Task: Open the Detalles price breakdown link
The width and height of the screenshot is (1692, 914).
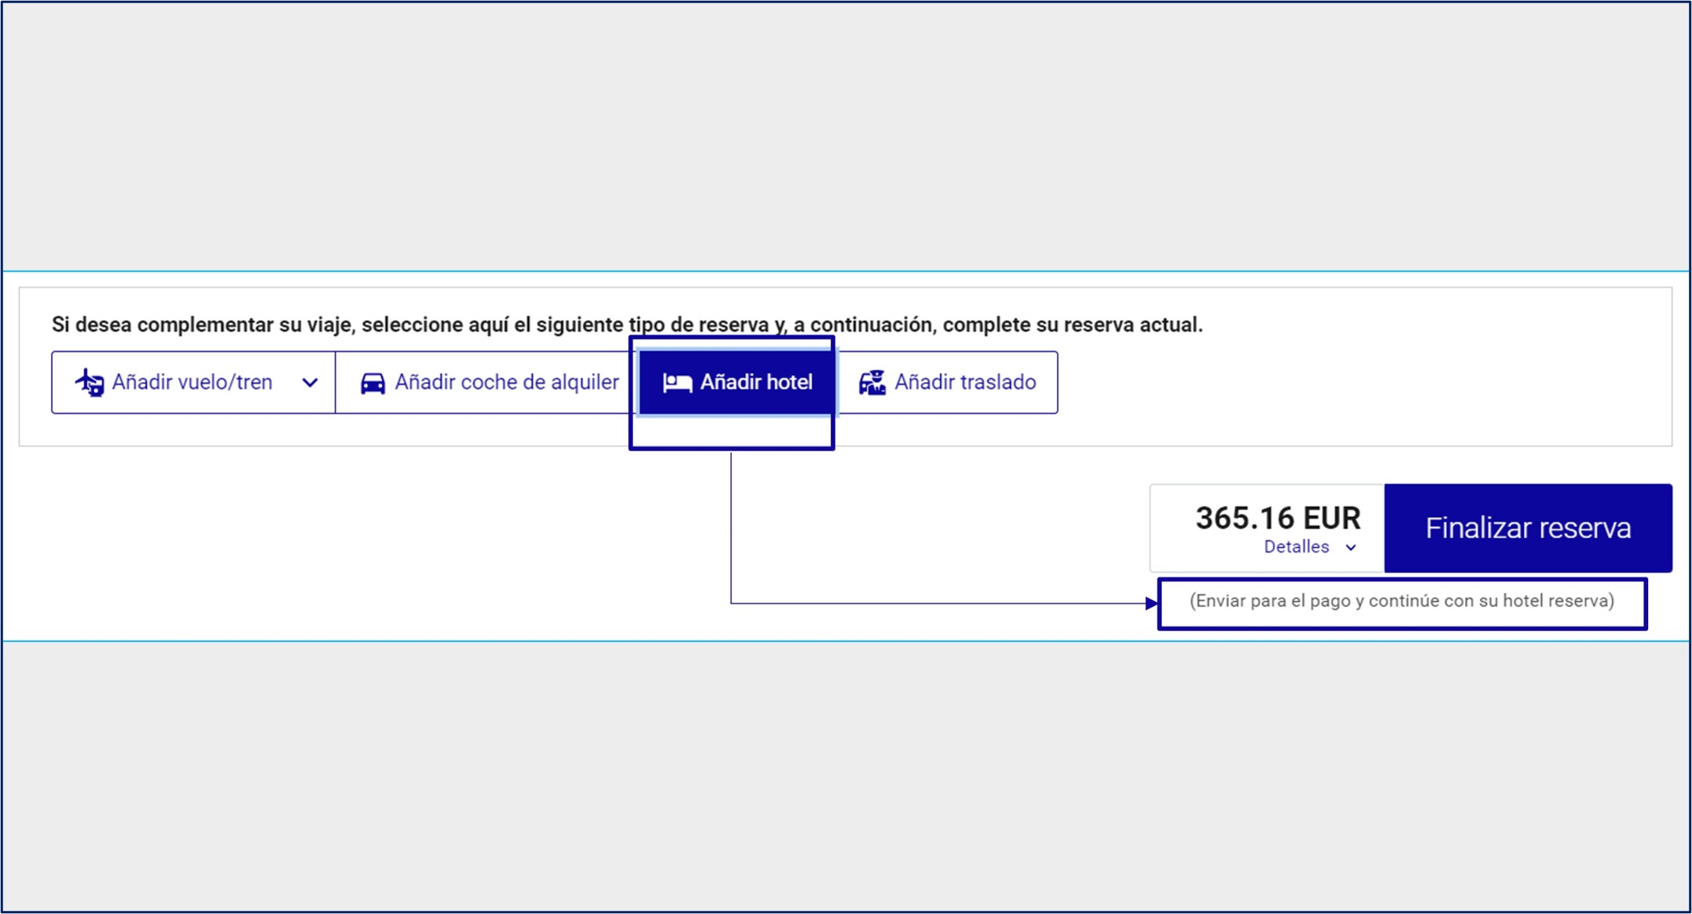Action: pos(1296,547)
